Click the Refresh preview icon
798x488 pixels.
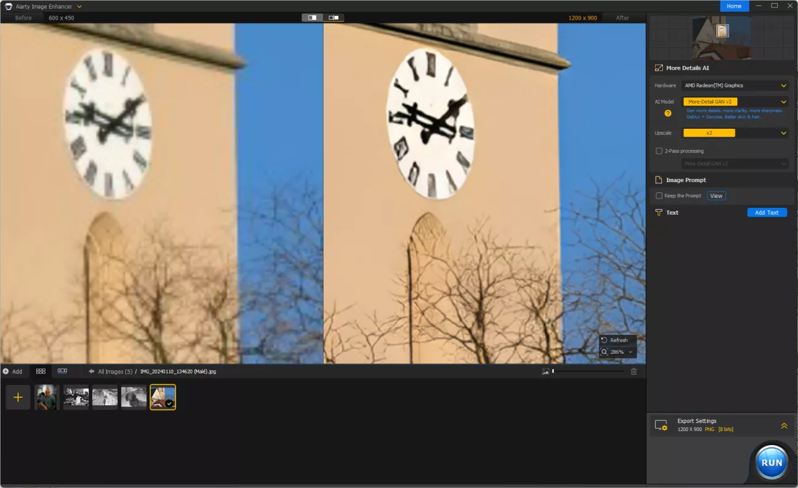pos(605,340)
